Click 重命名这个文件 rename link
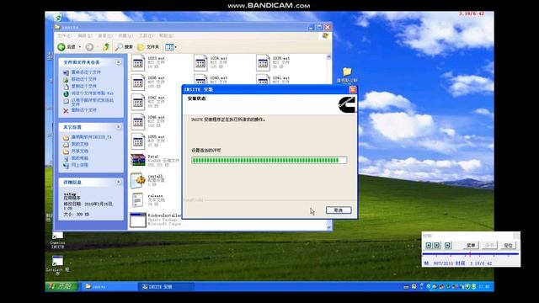The height and width of the screenshot is (303, 539). [86, 72]
